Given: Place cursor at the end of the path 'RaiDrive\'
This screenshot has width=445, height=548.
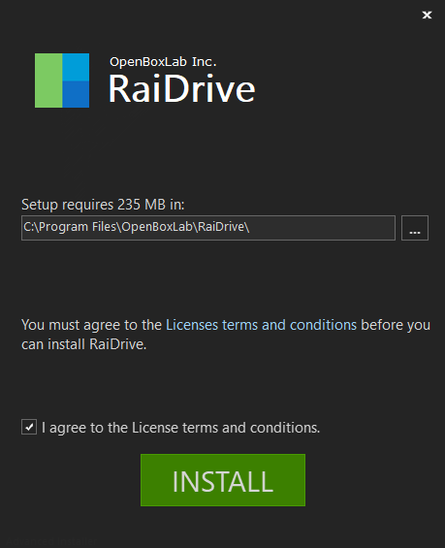Looking at the screenshot, I should (x=250, y=227).
